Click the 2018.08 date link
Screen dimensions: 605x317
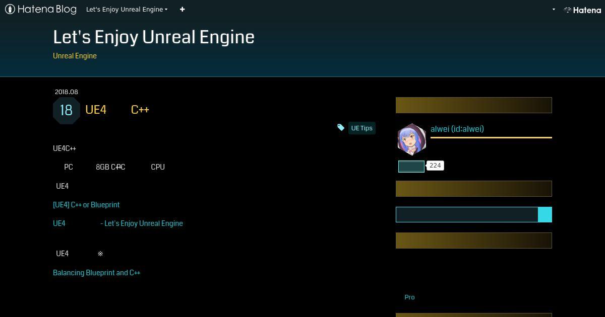click(x=66, y=92)
